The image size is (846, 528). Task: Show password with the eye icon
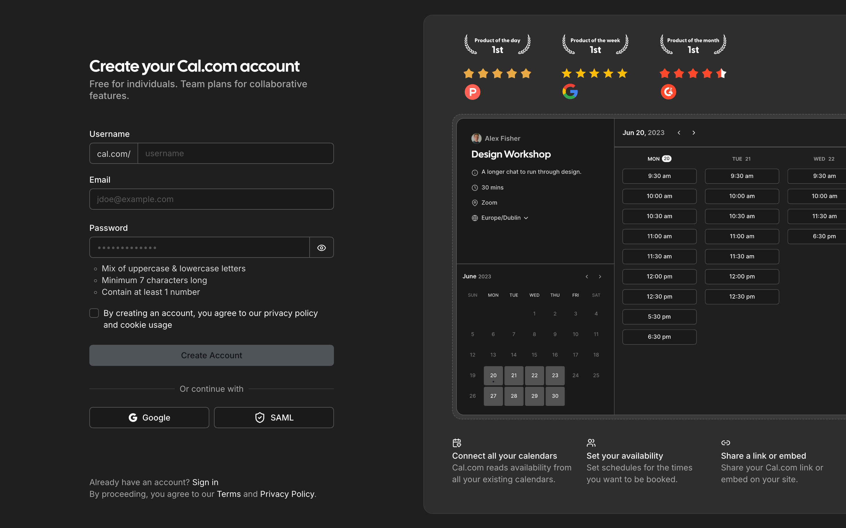pos(322,248)
